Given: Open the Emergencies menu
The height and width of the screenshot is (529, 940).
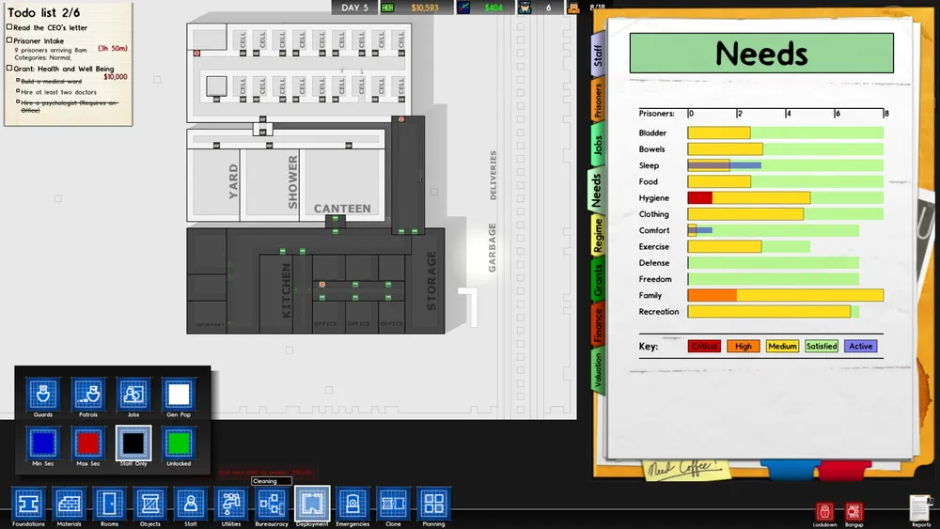Looking at the screenshot, I should (352, 503).
